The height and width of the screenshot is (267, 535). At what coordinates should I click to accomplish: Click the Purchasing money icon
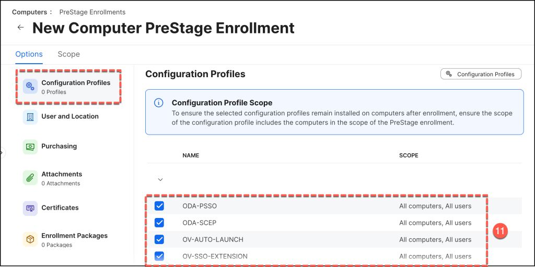[30, 147]
